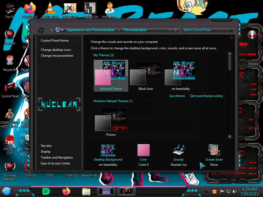Open the Network desktop icon
This screenshot has width=263, height=197.
pyautogui.click(x=10, y=37)
